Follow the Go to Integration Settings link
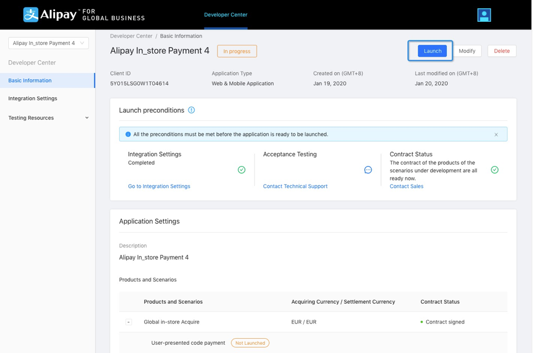 tap(159, 186)
